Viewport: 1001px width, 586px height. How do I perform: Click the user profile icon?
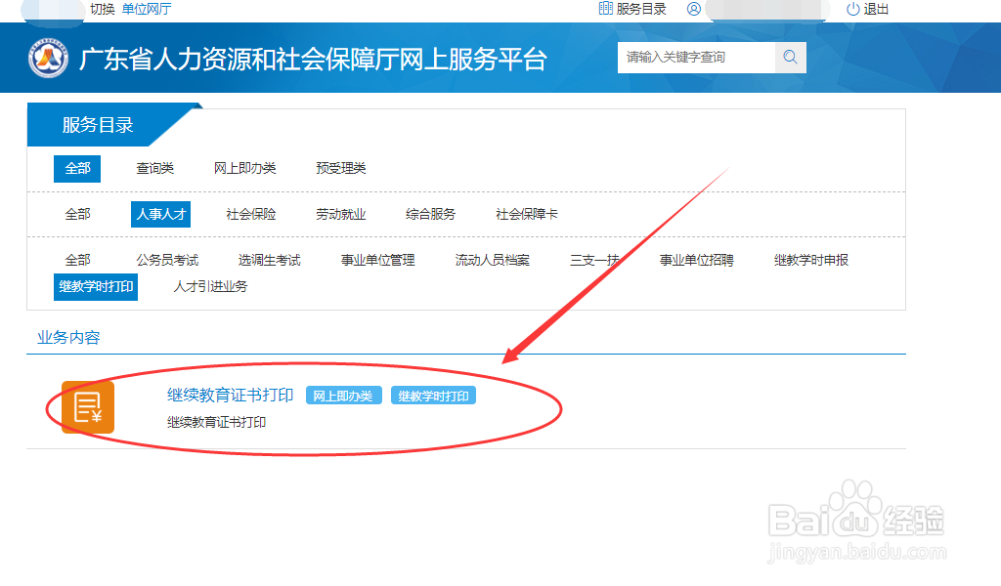click(x=693, y=10)
